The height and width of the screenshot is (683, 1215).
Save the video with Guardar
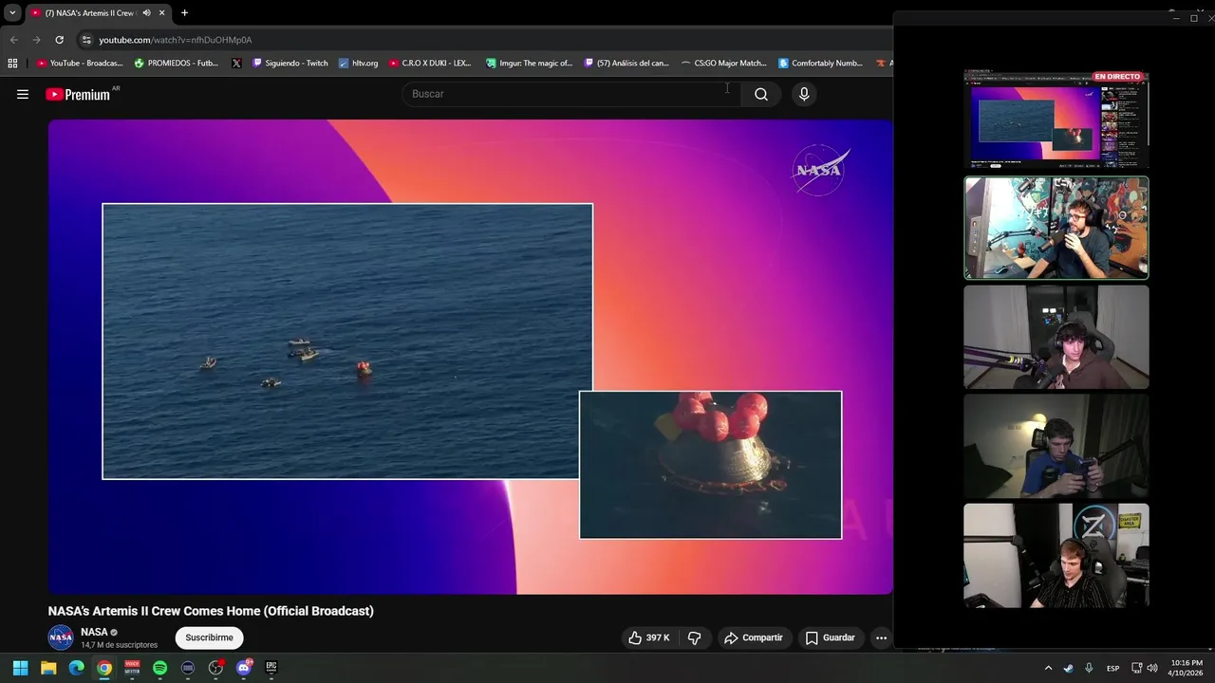coord(831,637)
